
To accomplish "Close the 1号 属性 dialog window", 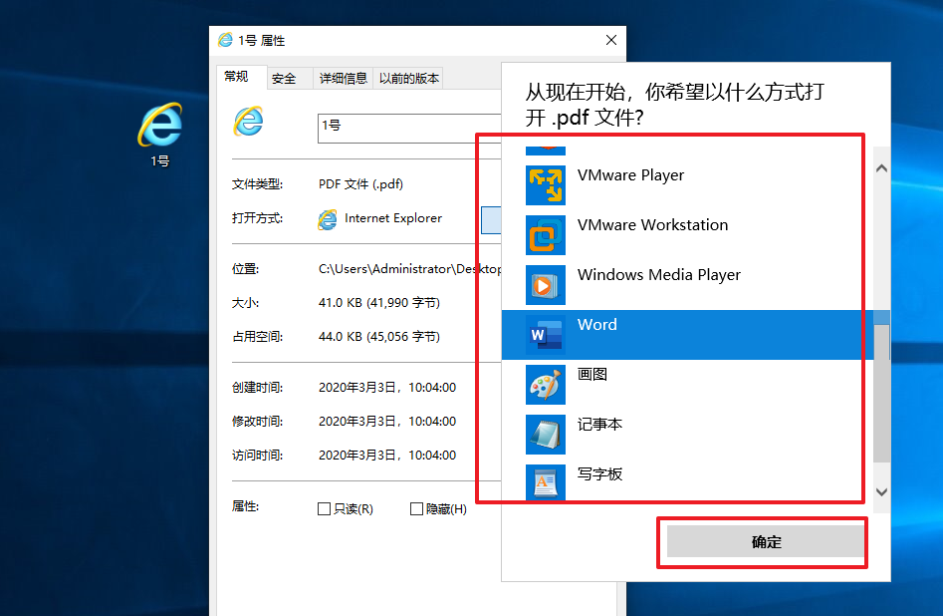I will click(x=611, y=40).
